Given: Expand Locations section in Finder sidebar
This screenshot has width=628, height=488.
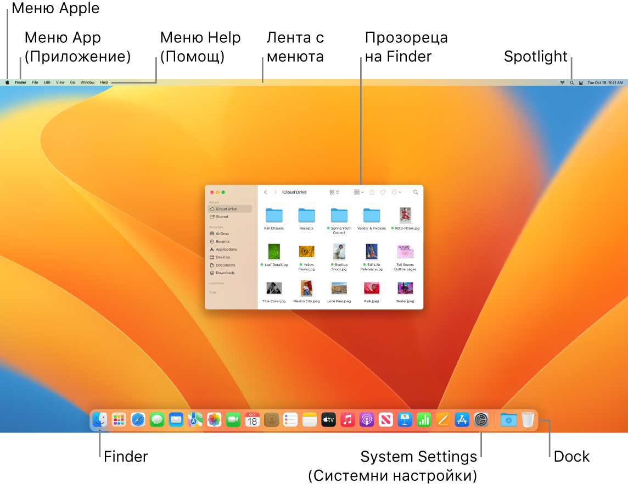Looking at the screenshot, I should tap(217, 283).
